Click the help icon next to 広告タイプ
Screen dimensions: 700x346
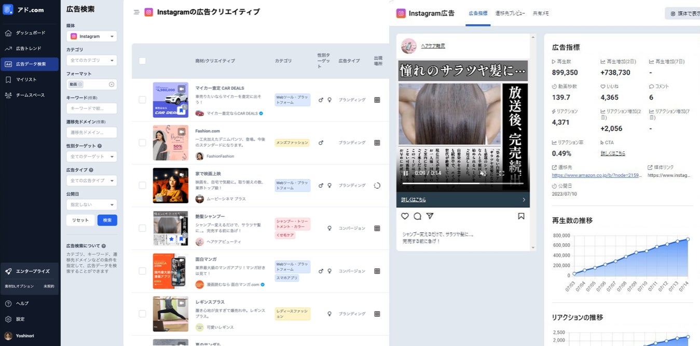[x=91, y=170]
